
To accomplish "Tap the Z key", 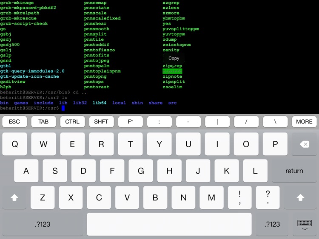I will click(x=43, y=197).
